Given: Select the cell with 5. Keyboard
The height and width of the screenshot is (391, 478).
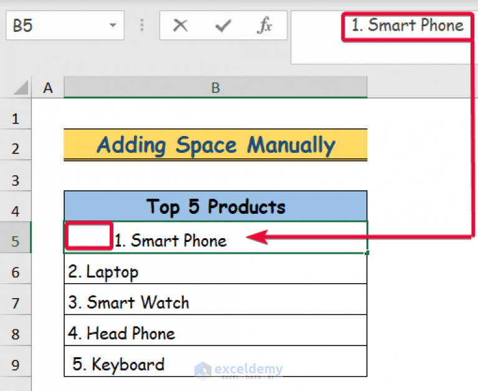Looking at the screenshot, I should click(x=216, y=362).
